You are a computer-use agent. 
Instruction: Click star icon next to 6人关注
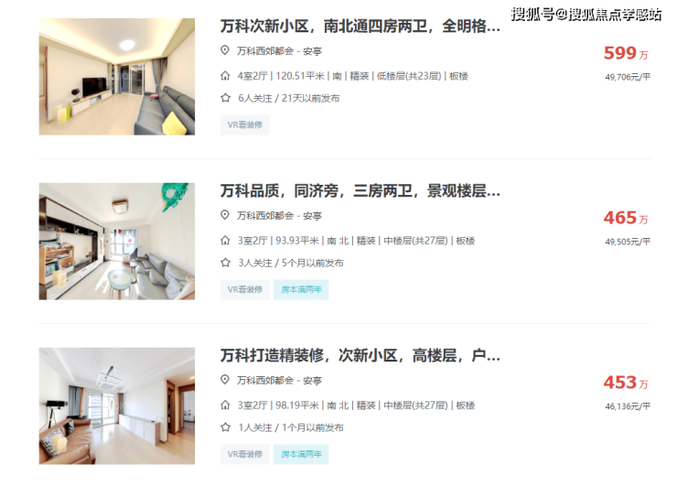click(x=225, y=98)
